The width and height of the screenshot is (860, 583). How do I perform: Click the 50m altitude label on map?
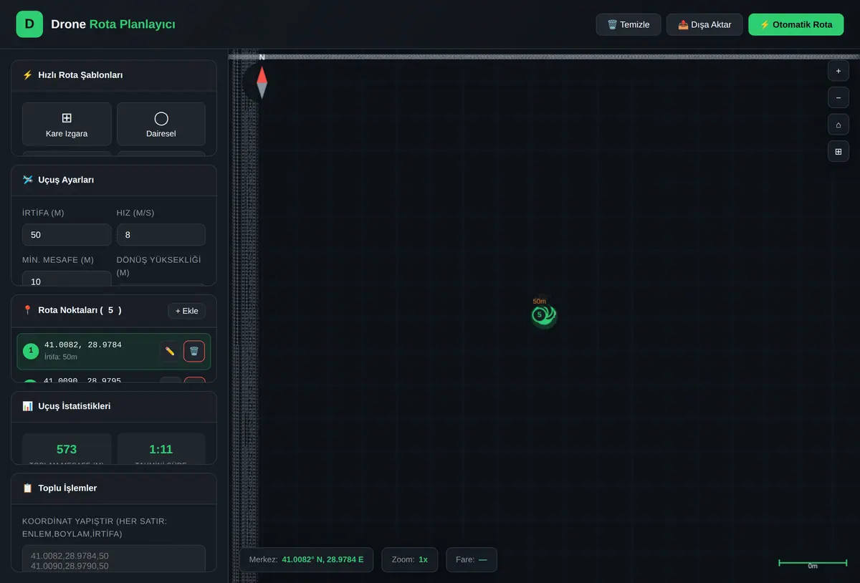(x=540, y=302)
